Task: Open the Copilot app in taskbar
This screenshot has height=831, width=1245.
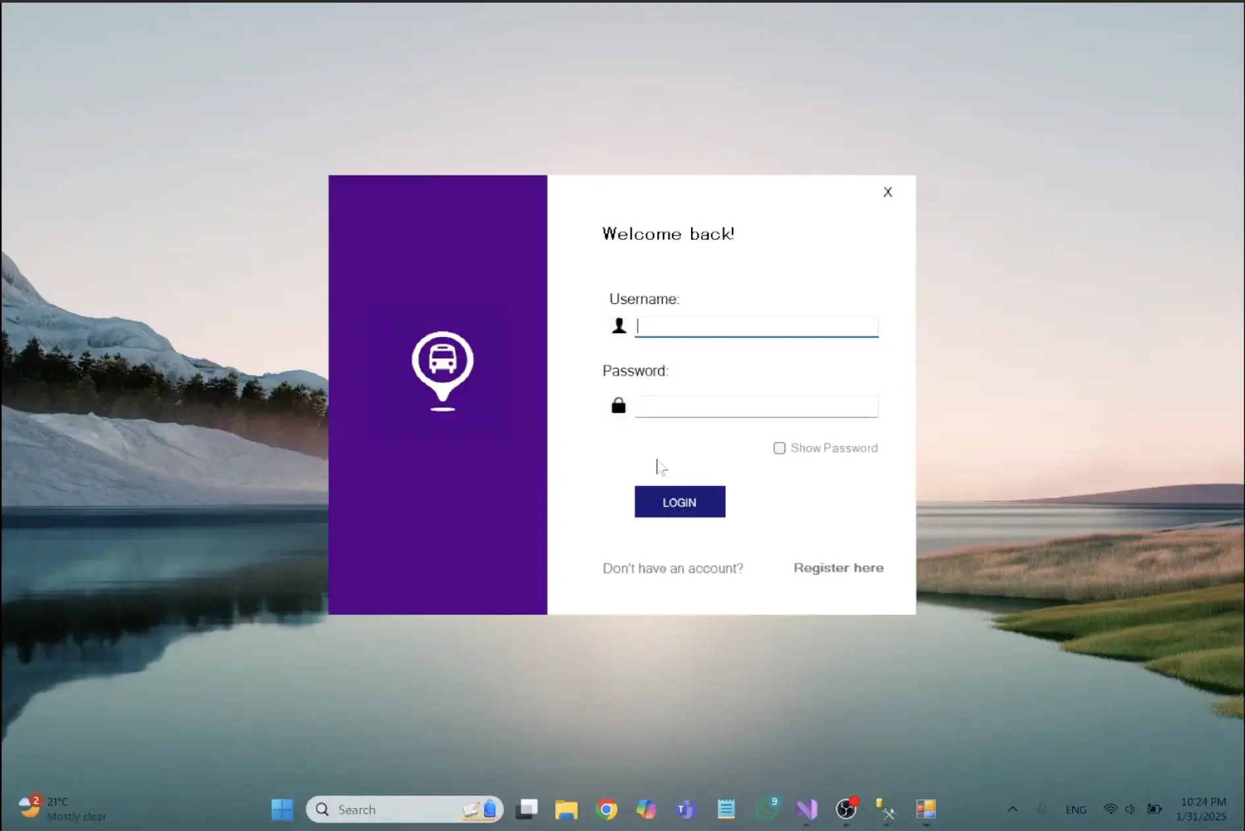Action: tap(646, 809)
